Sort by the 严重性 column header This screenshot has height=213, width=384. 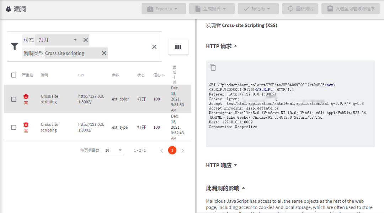[27, 75]
